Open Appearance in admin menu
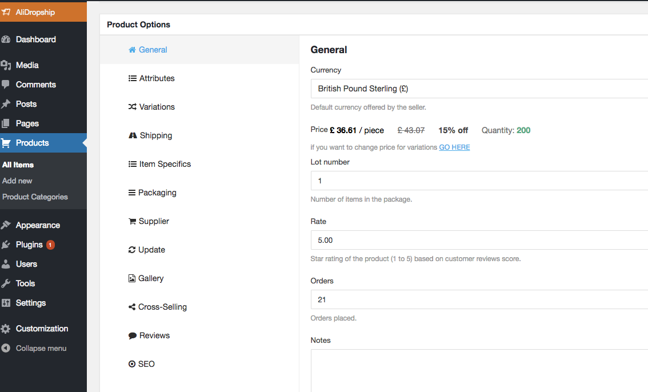Viewport: 648px width, 392px height. click(43, 225)
